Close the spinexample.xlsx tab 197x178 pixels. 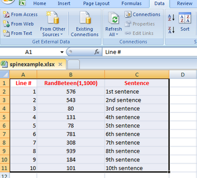[60, 64]
